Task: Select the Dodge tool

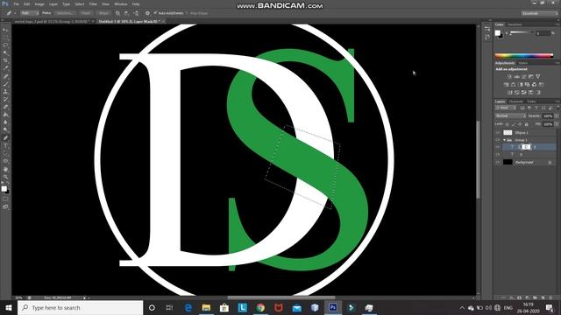Action: click(5, 130)
